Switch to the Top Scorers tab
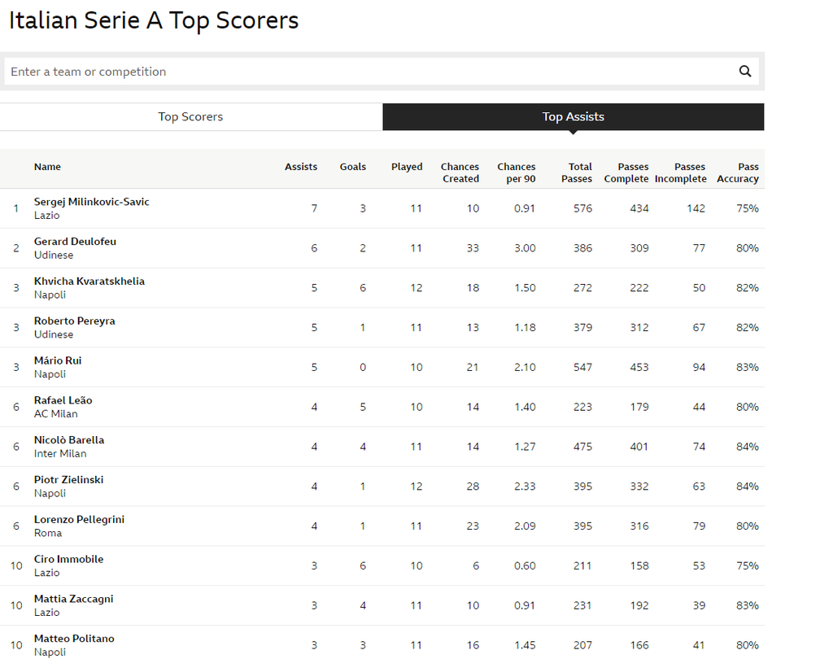Viewport: 833px width, 659px height. [190, 117]
